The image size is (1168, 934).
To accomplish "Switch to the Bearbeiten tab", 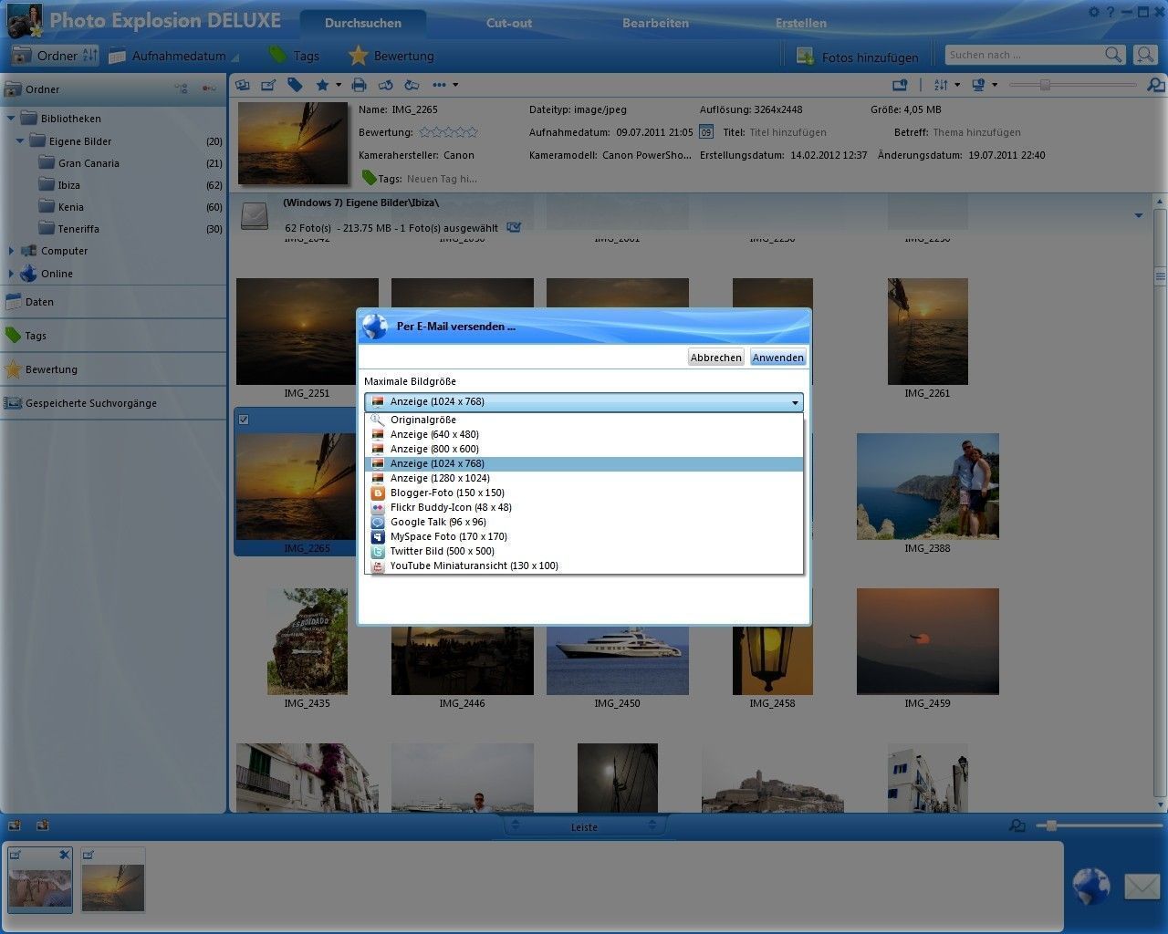I will (655, 23).
